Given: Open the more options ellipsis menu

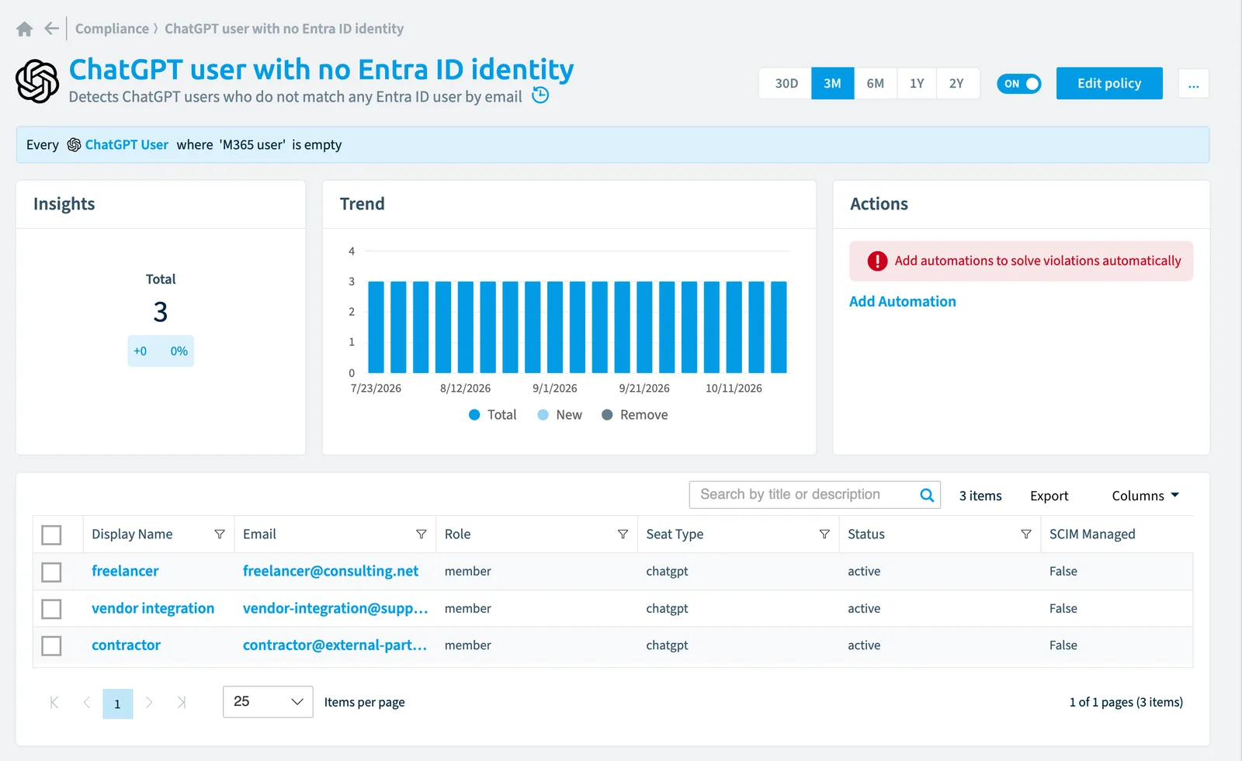Looking at the screenshot, I should [1194, 84].
